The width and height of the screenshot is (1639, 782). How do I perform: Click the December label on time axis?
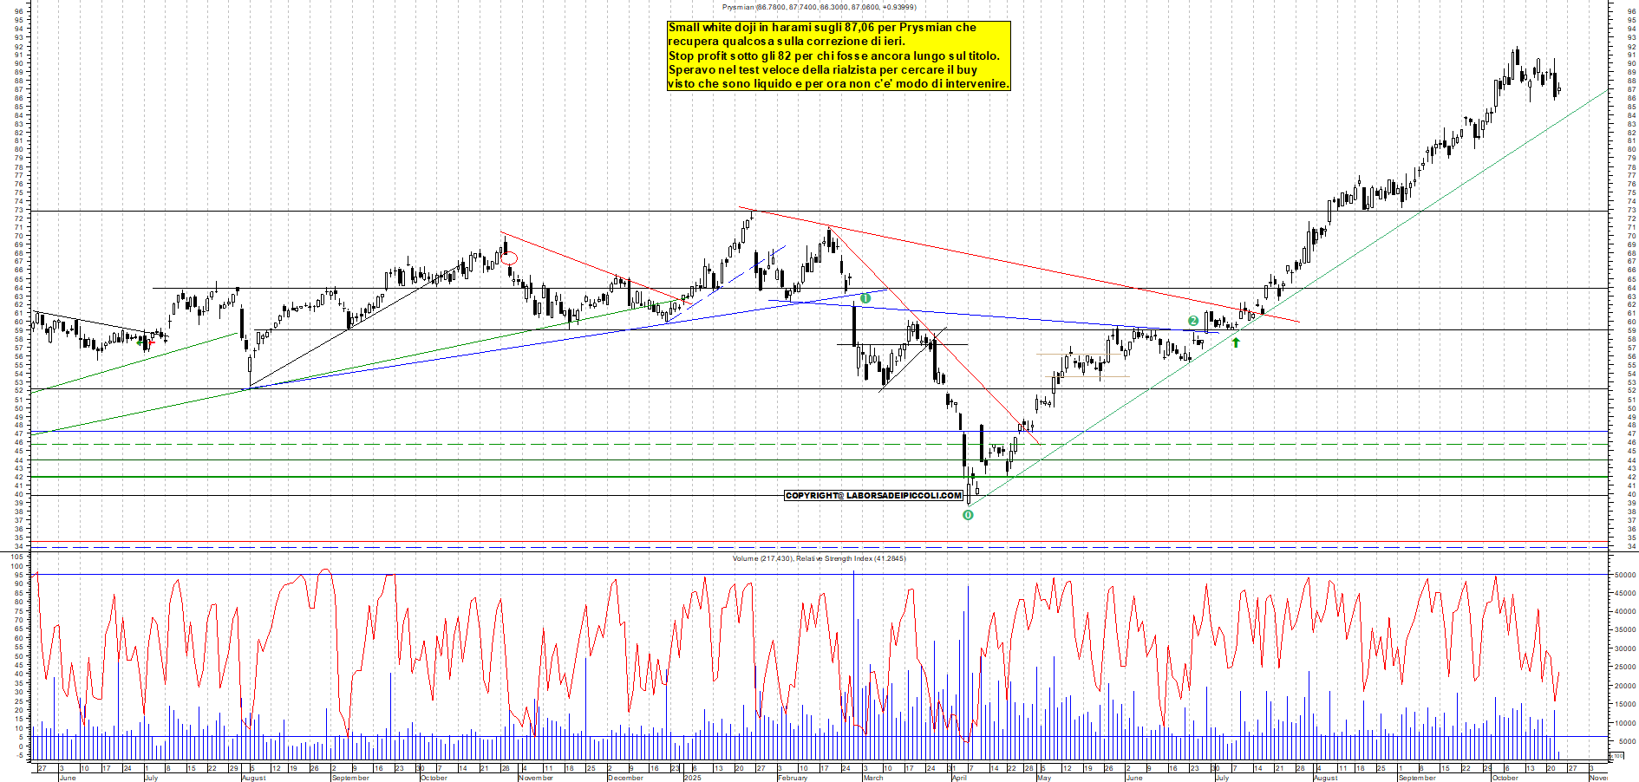coord(625,778)
